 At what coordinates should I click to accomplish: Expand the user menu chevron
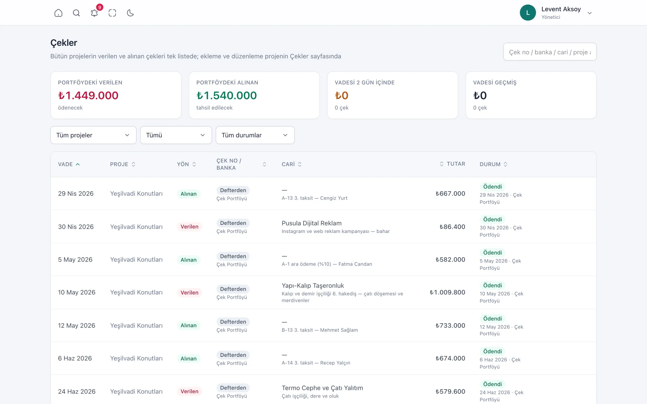coord(590,13)
